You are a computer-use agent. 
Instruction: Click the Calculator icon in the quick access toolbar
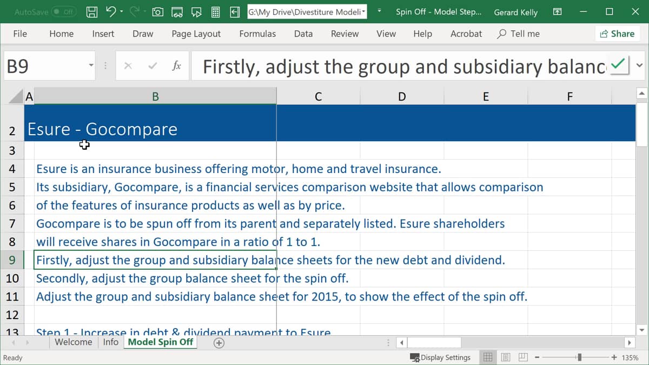215,11
